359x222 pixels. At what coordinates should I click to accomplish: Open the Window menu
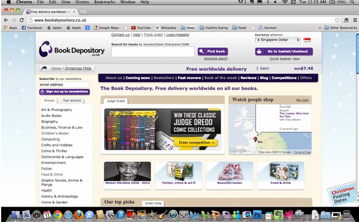tap(128, 2)
